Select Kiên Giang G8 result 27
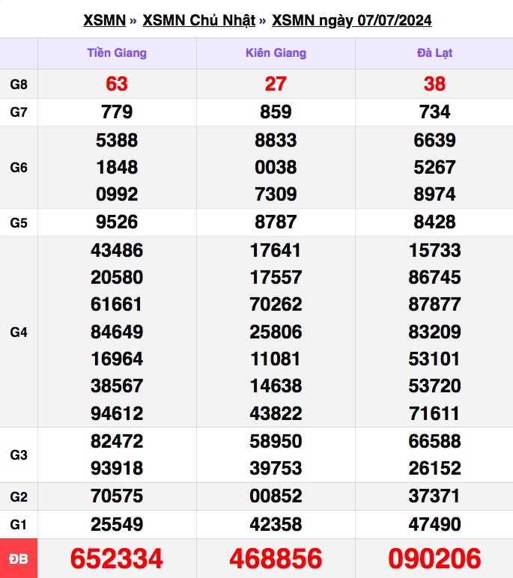The height and width of the screenshot is (578, 513). [x=276, y=84]
